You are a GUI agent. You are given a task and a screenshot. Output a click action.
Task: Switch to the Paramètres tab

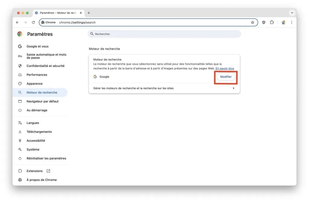point(56,13)
